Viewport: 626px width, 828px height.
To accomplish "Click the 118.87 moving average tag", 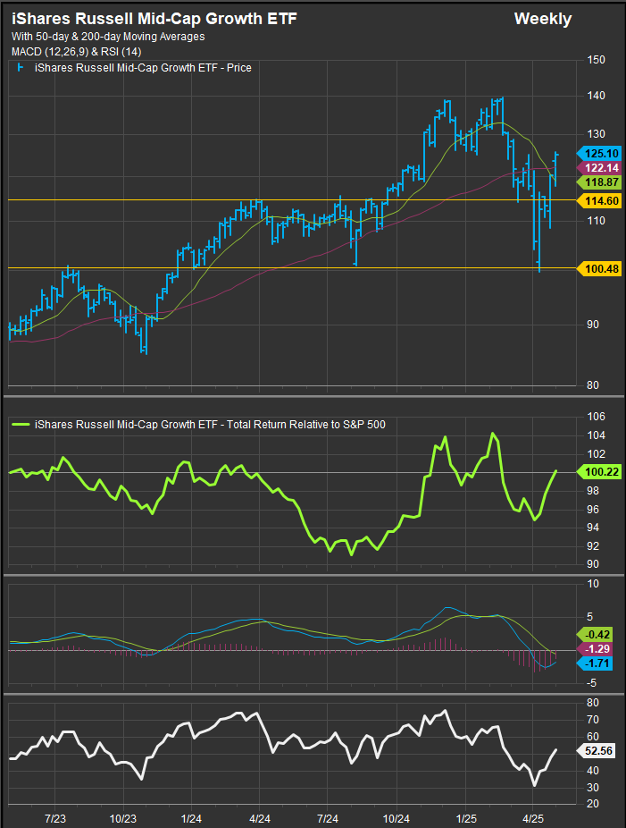I will click(x=600, y=182).
